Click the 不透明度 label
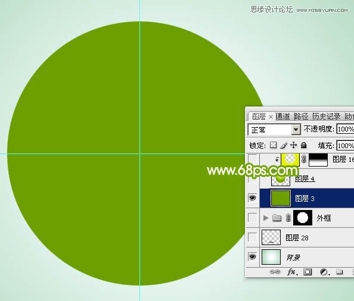This screenshot has width=354, height=301. click(x=319, y=129)
